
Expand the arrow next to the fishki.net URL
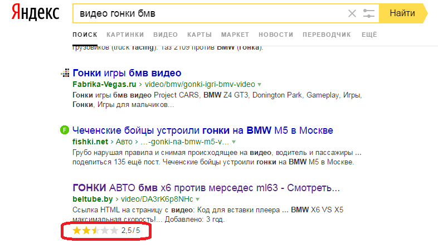(233, 142)
